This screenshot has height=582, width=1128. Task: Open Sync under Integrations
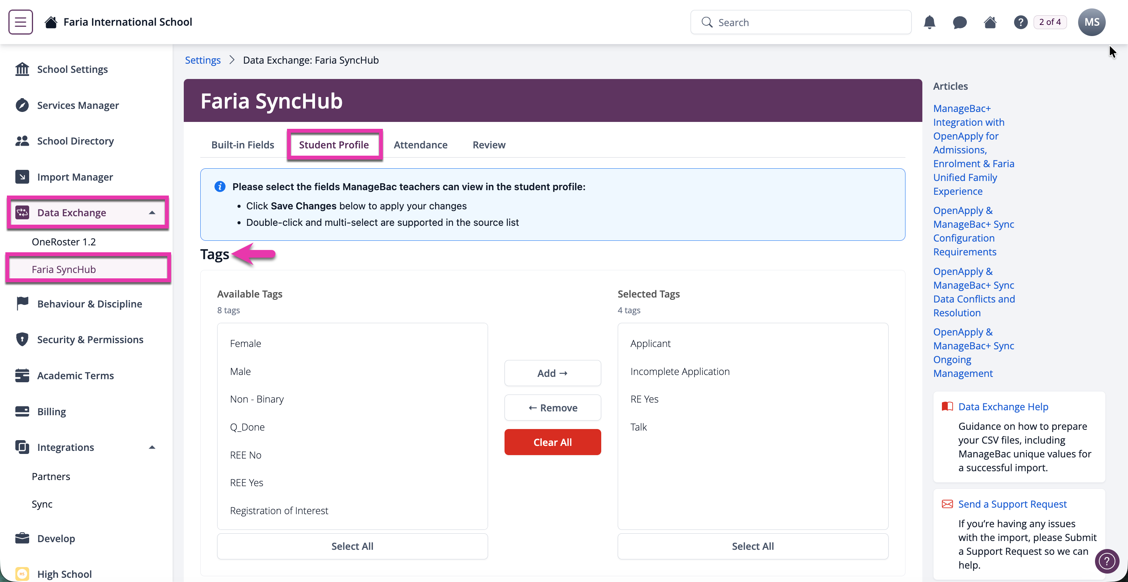click(x=42, y=504)
